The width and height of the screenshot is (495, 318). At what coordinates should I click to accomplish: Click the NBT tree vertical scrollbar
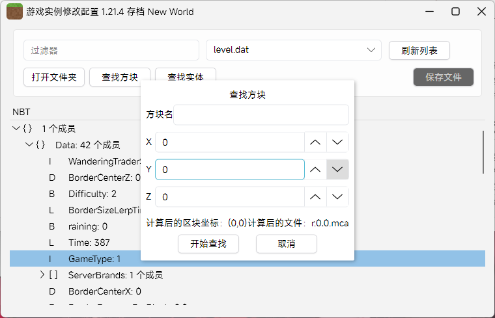point(483,152)
